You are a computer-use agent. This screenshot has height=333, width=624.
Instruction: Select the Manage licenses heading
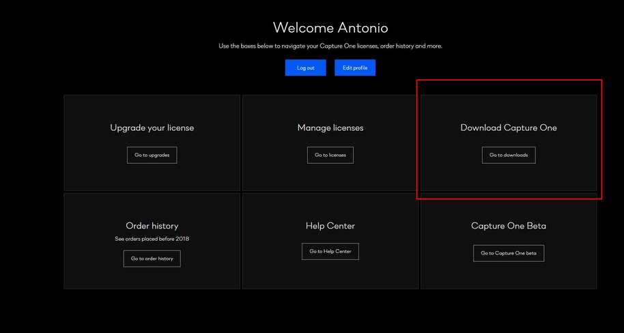330,128
